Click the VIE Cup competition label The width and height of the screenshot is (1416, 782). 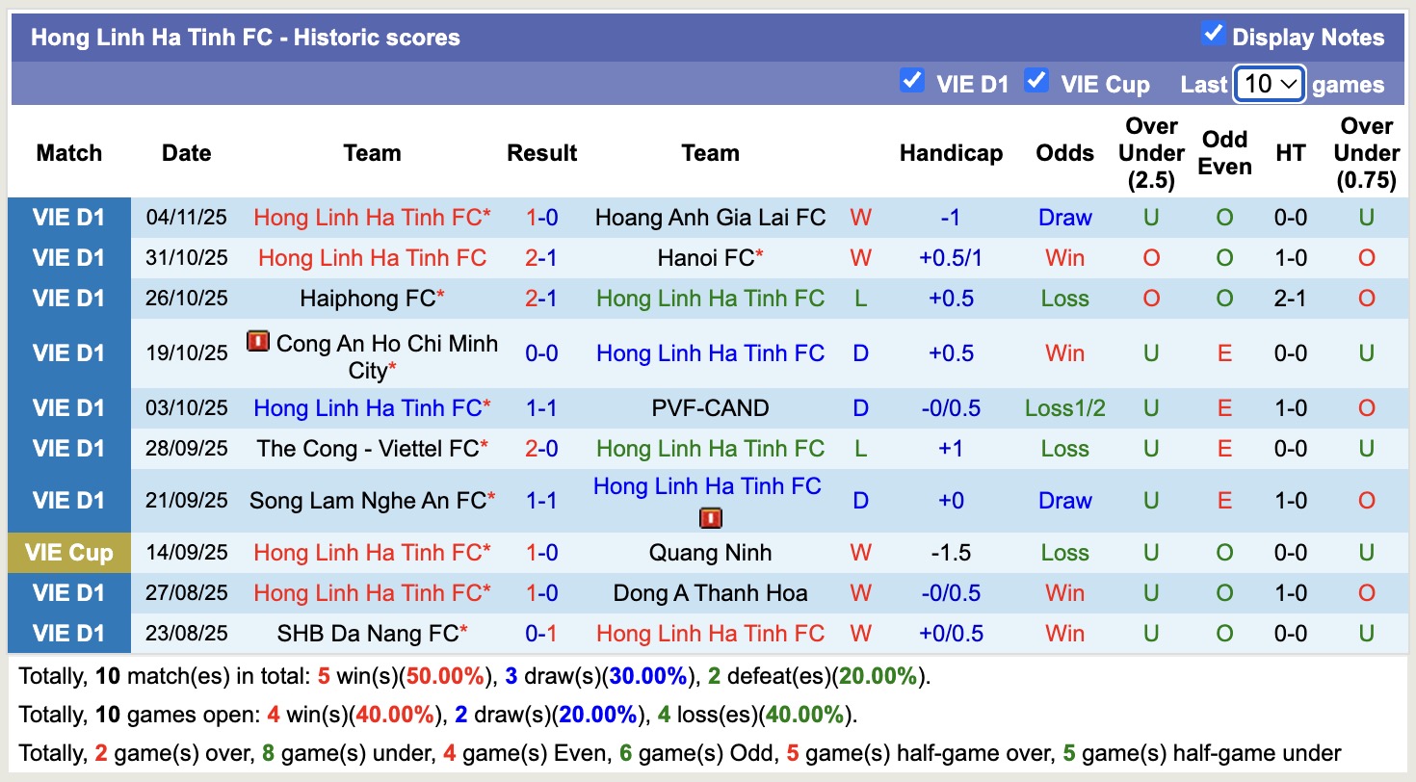69,553
